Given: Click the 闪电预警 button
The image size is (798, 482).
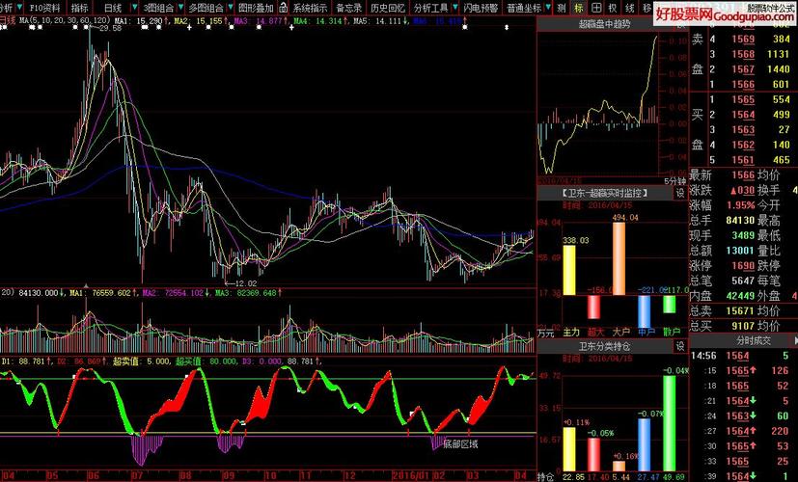Looking at the screenshot, I should pos(481,8).
